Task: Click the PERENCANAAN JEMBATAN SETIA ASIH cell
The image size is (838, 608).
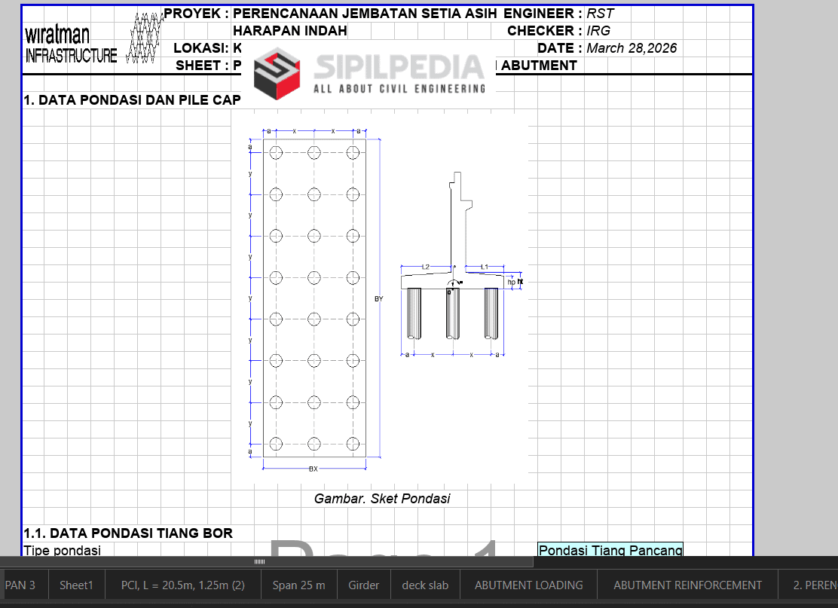Action: point(365,14)
